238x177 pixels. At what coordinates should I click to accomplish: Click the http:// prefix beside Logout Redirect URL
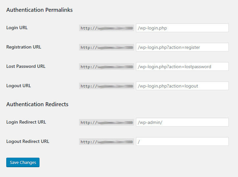tap(106, 142)
